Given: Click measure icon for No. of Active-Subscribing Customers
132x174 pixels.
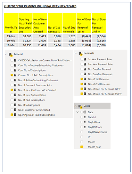Looking at the screenshot, I should (15, 80).
